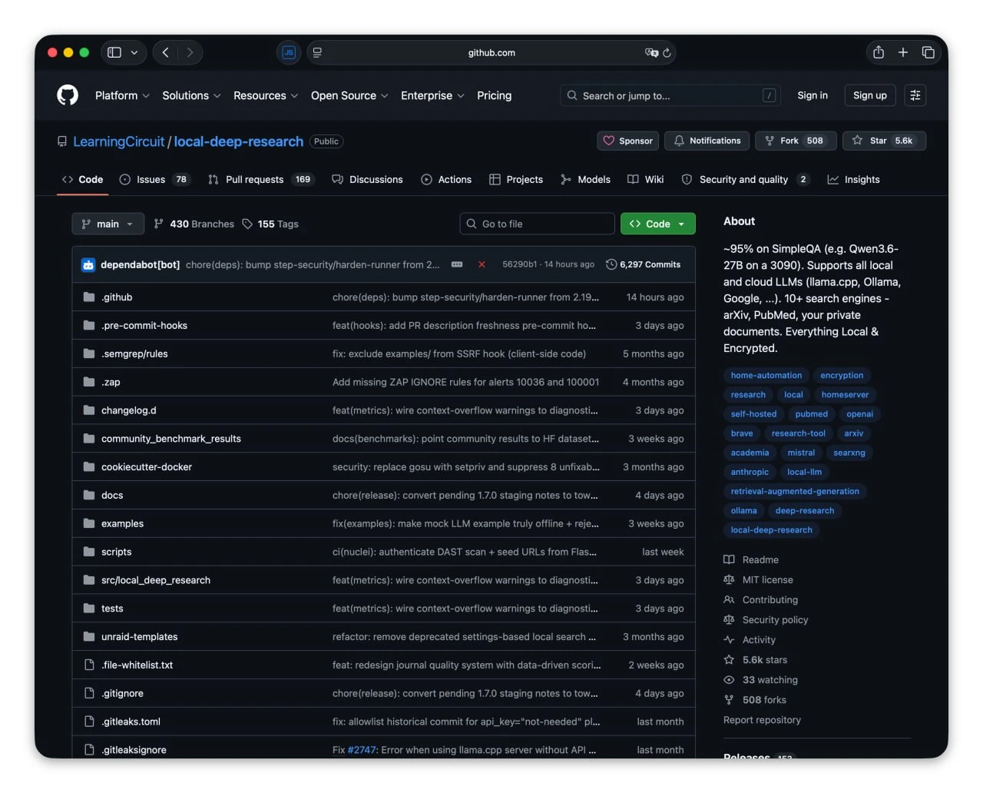
Task: Expand the commit message ellipsis icon
Action: 457,264
